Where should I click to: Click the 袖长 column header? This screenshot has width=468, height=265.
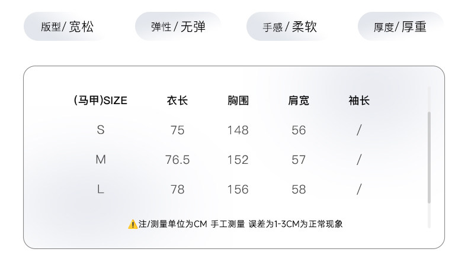tap(359, 101)
